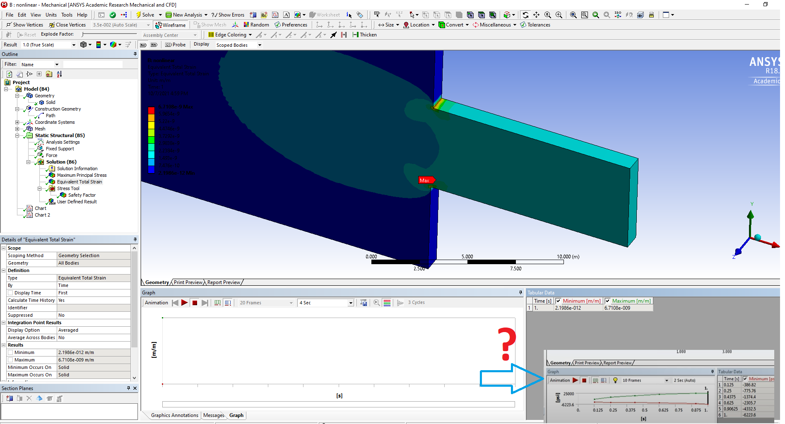Activate the Probe tool
785x424 pixels.
[x=176, y=45]
